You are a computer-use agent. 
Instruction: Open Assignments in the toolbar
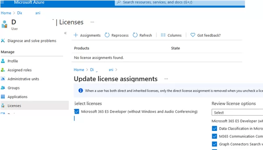click(90, 35)
